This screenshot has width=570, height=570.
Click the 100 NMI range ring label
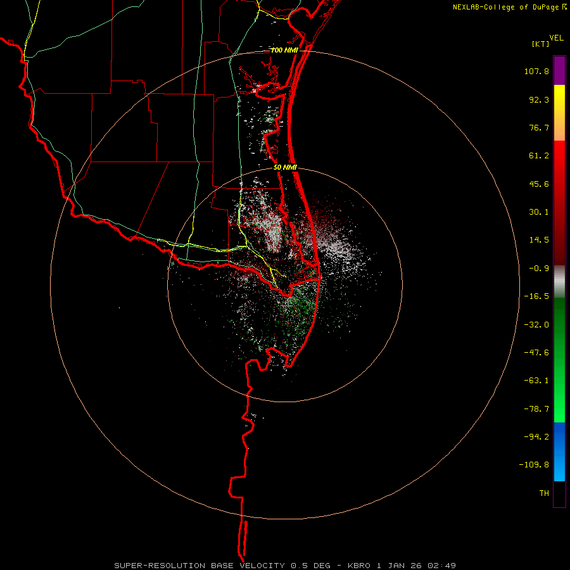pyautogui.click(x=284, y=50)
